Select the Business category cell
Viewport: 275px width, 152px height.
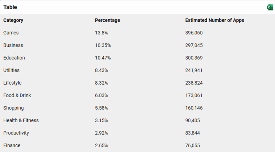13,45
